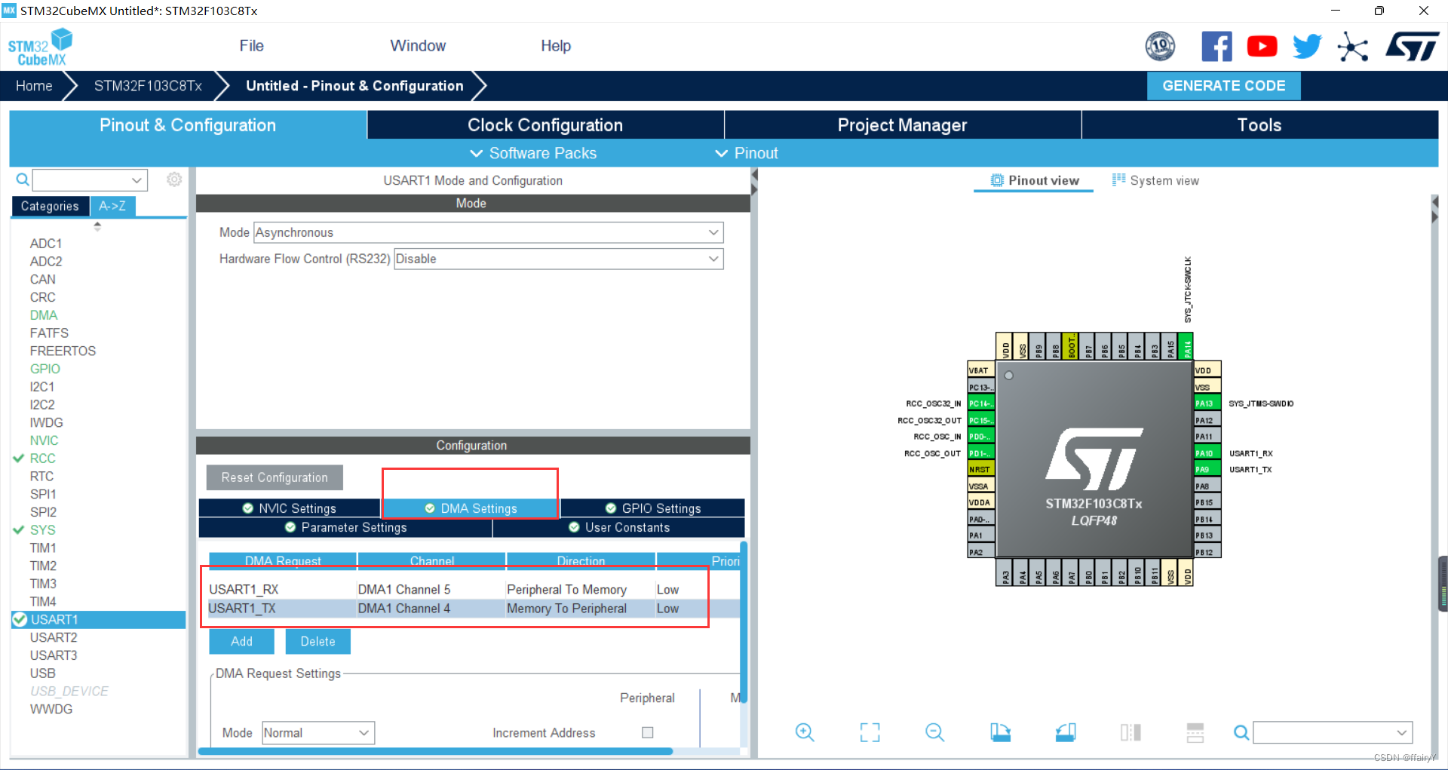The image size is (1448, 770).
Task: Select DMA in the peripheral list
Action: click(44, 315)
